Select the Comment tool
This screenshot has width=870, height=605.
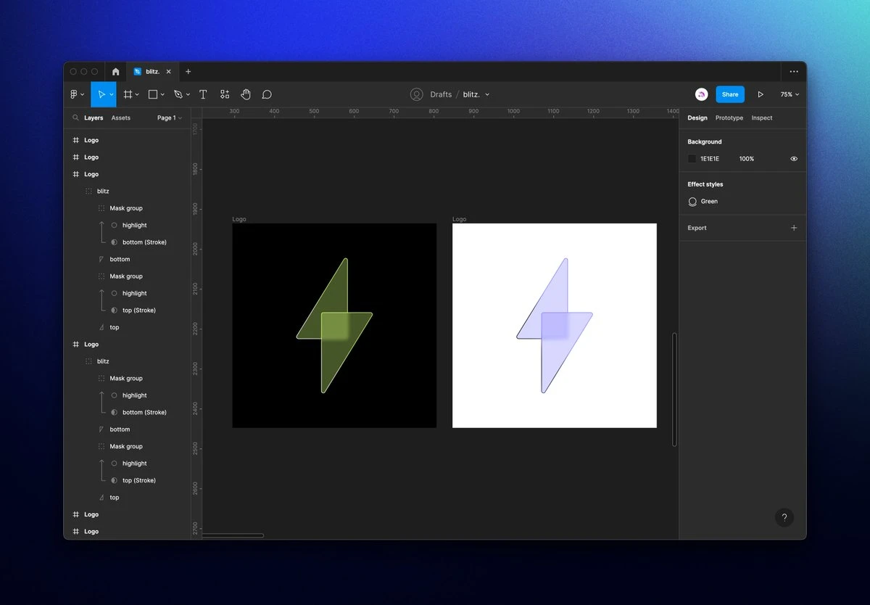pos(267,94)
